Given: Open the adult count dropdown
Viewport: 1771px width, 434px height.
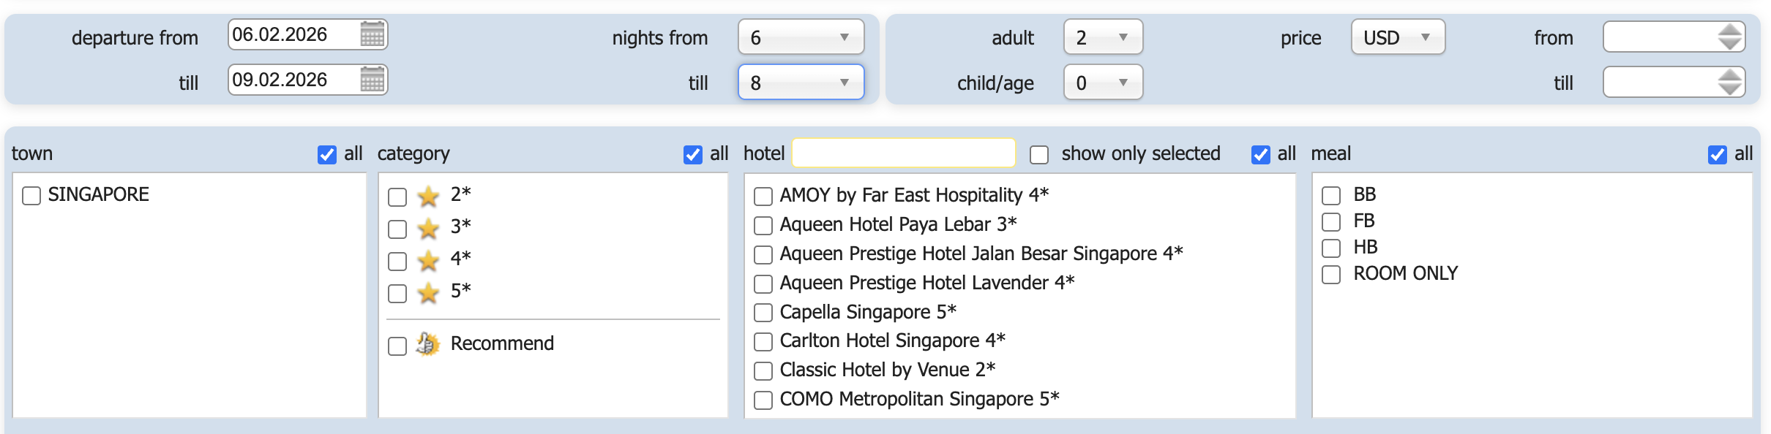Looking at the screenshot, I should (x=1103, y=37).
